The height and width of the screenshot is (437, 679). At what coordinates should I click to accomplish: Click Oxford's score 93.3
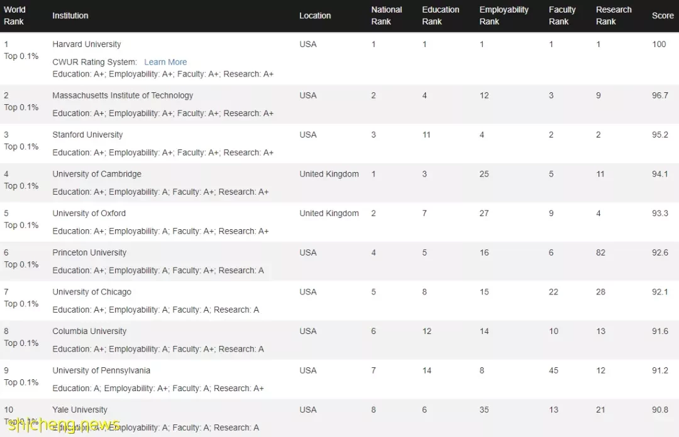pyautogui.click(x=660, y=213)
